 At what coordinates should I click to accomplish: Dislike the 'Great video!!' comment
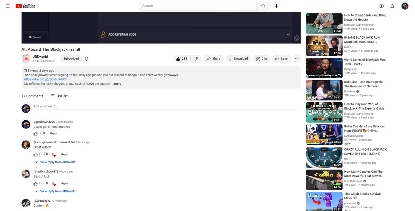click(x=46, y=154)
